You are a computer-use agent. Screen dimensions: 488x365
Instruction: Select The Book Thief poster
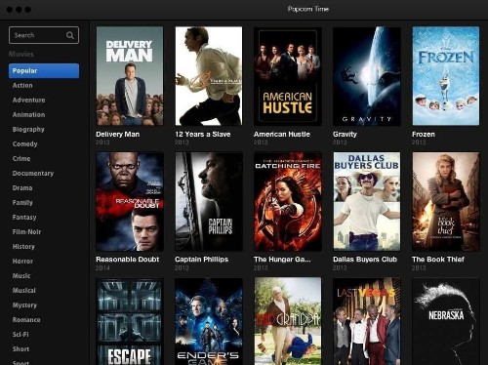pyautogui.click(x=446, y=201)
